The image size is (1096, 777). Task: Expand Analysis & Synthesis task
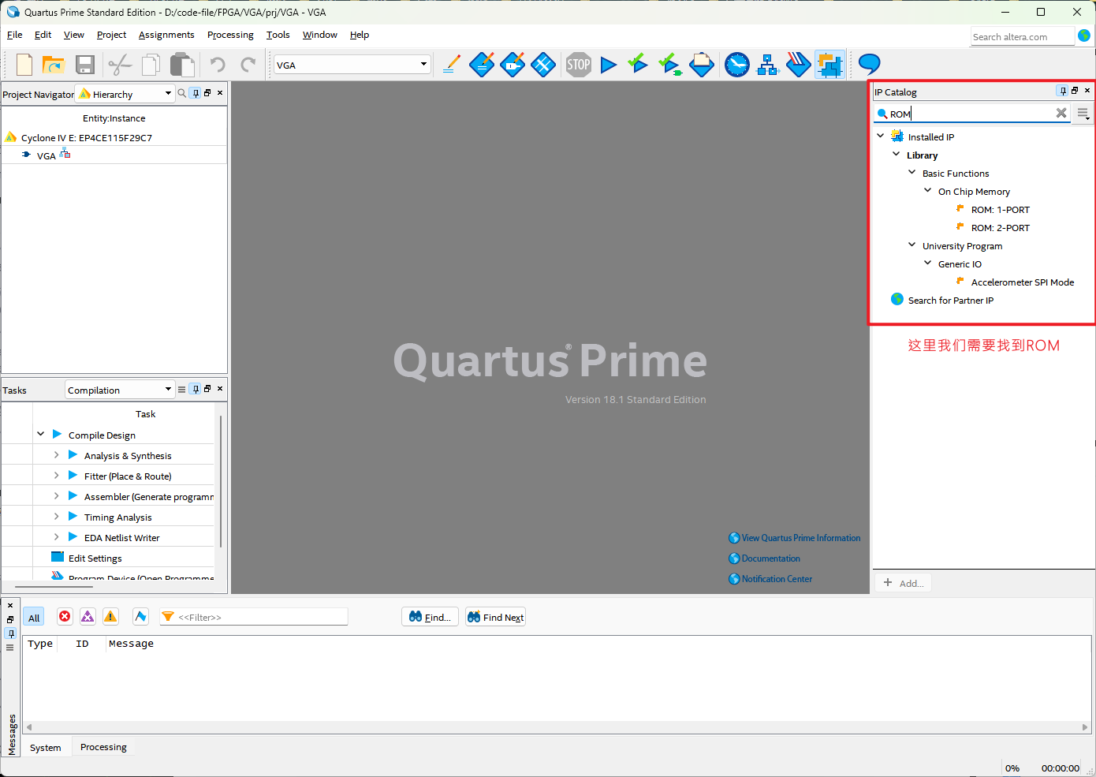[x=56, y=455]
